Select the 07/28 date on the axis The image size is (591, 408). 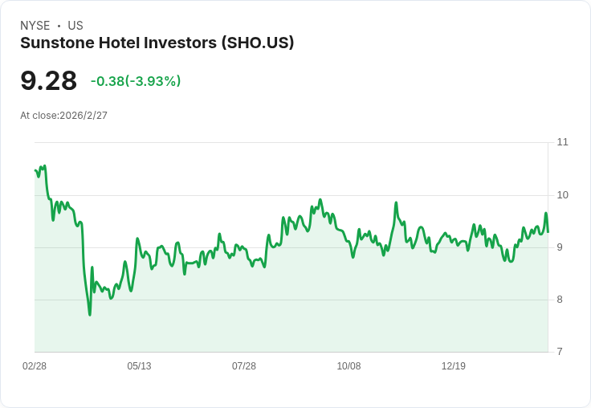pyautogui.click(x=244, y=366)
